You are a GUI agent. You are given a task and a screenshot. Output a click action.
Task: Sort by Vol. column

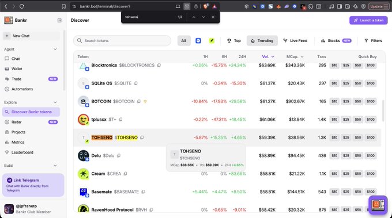click(x=268, y=56)
